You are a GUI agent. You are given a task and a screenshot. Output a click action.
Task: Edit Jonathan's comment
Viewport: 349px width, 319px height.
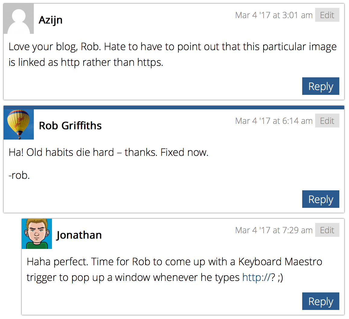click(x=327, y=230)
